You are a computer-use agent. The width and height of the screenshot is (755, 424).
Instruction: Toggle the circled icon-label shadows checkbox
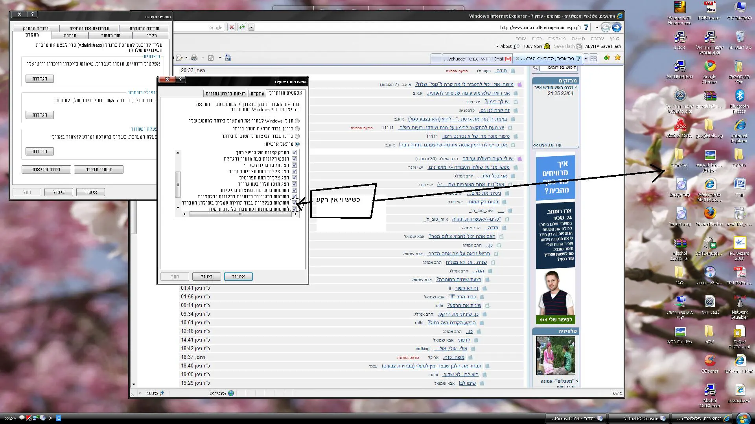point(294,203)
